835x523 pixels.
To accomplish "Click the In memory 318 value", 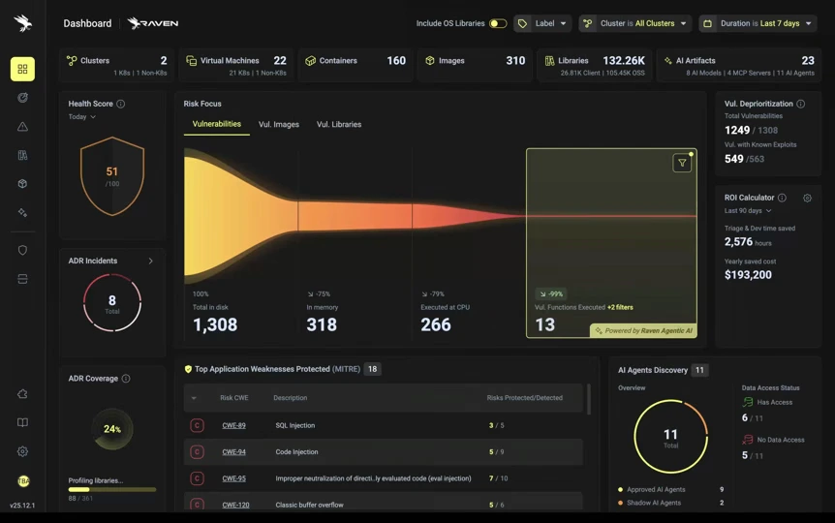I will (x=322, y=324).
